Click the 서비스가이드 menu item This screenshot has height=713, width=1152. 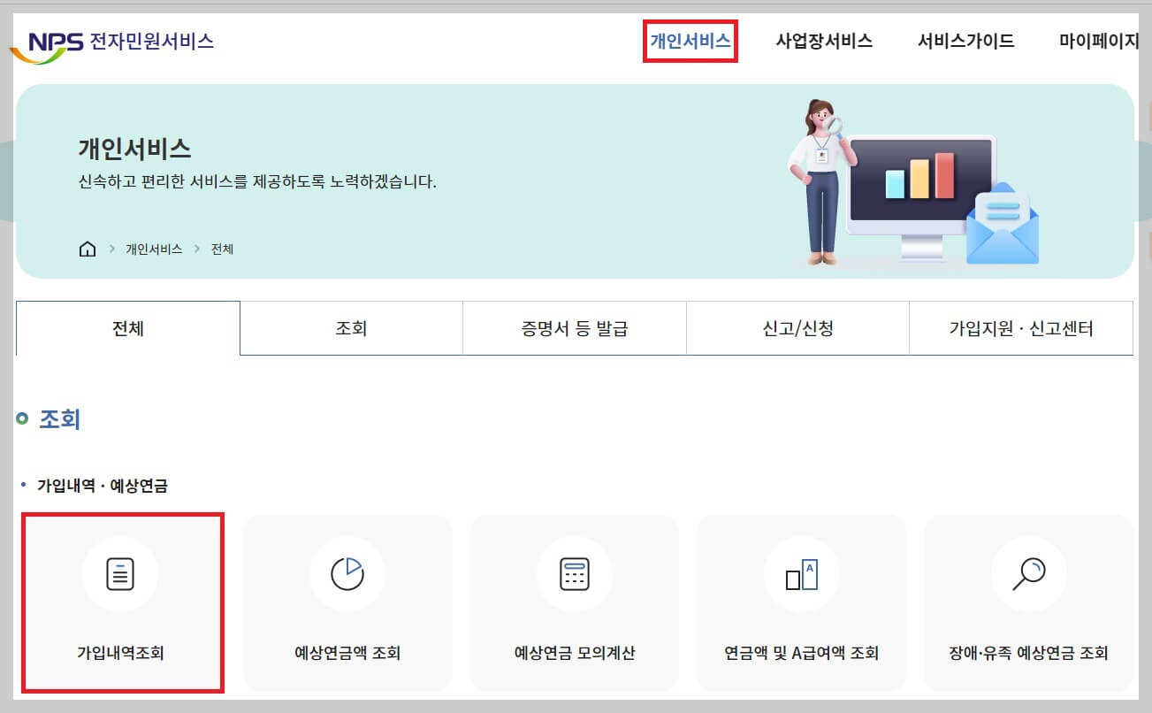coord(965,40)
